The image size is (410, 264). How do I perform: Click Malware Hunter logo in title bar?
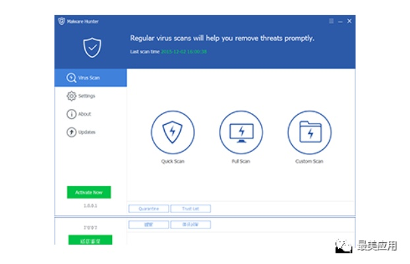61,21
